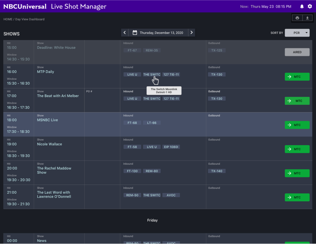Screen dimensions: 316x244
Task: Click the PO # field in The Beat row
Action: [x=102, y=100]
